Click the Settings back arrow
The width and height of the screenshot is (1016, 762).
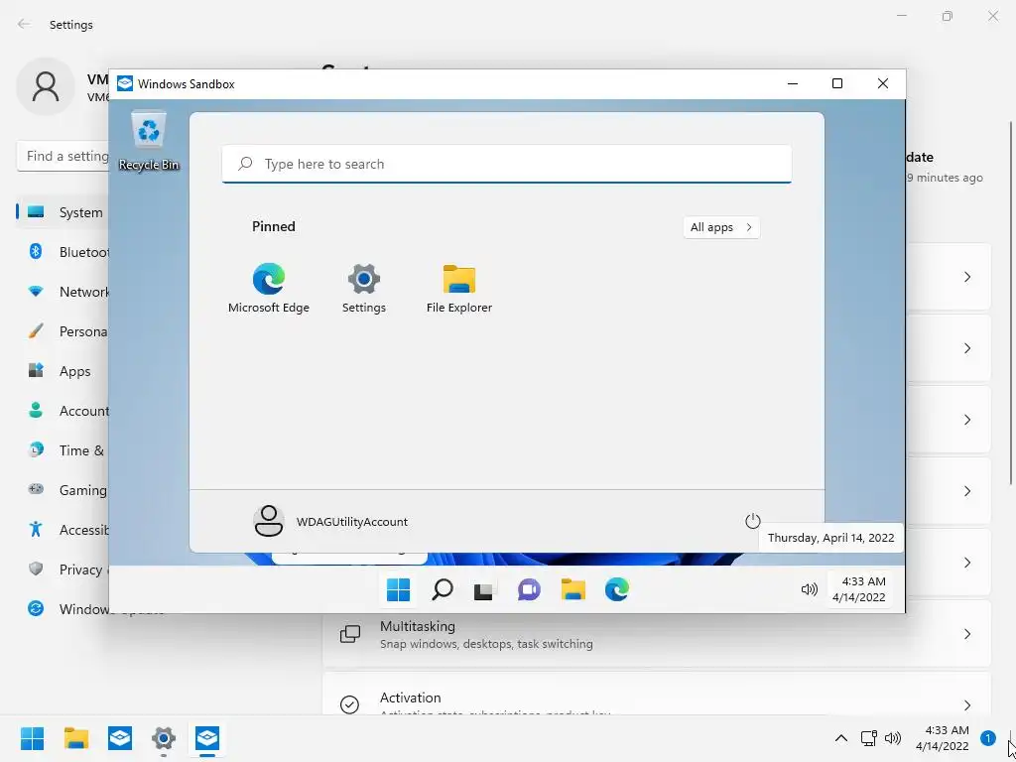tap(24, 24)
